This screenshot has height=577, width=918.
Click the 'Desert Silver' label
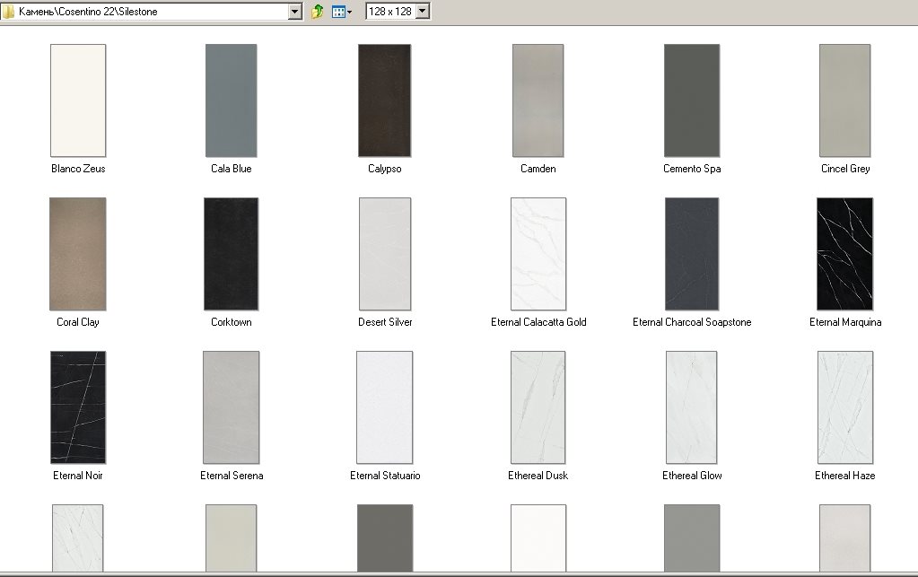pos(385,322)
